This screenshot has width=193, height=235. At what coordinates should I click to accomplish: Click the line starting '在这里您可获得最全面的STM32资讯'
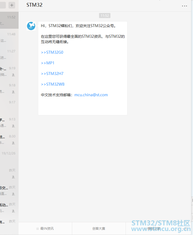[x=83, y=36]
